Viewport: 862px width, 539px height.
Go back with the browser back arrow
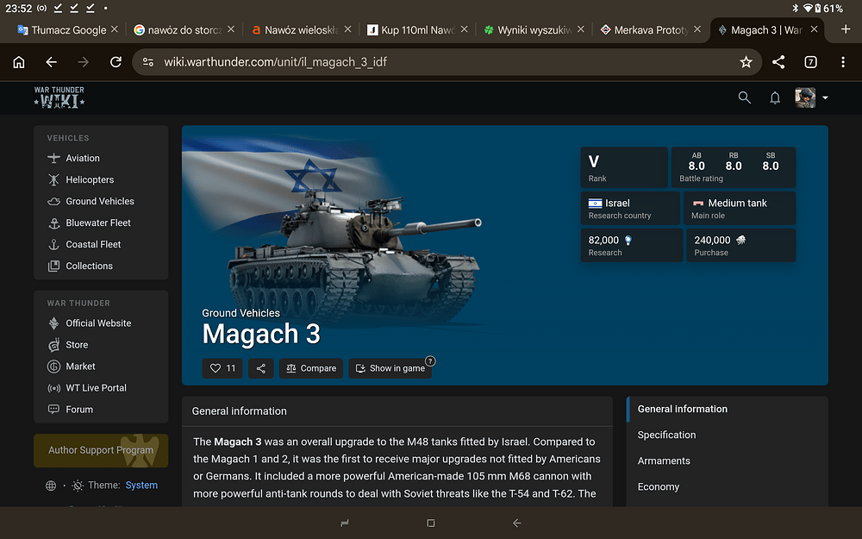pyautogui.click(x=51, y=62)
